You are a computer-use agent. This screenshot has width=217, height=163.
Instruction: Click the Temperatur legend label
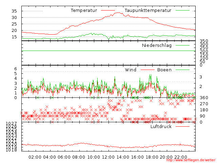click(84, 11)
